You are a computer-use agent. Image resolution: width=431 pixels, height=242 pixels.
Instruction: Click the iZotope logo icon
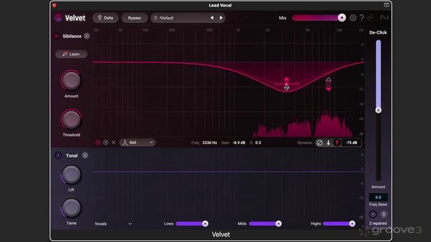[x=370, y=17]
